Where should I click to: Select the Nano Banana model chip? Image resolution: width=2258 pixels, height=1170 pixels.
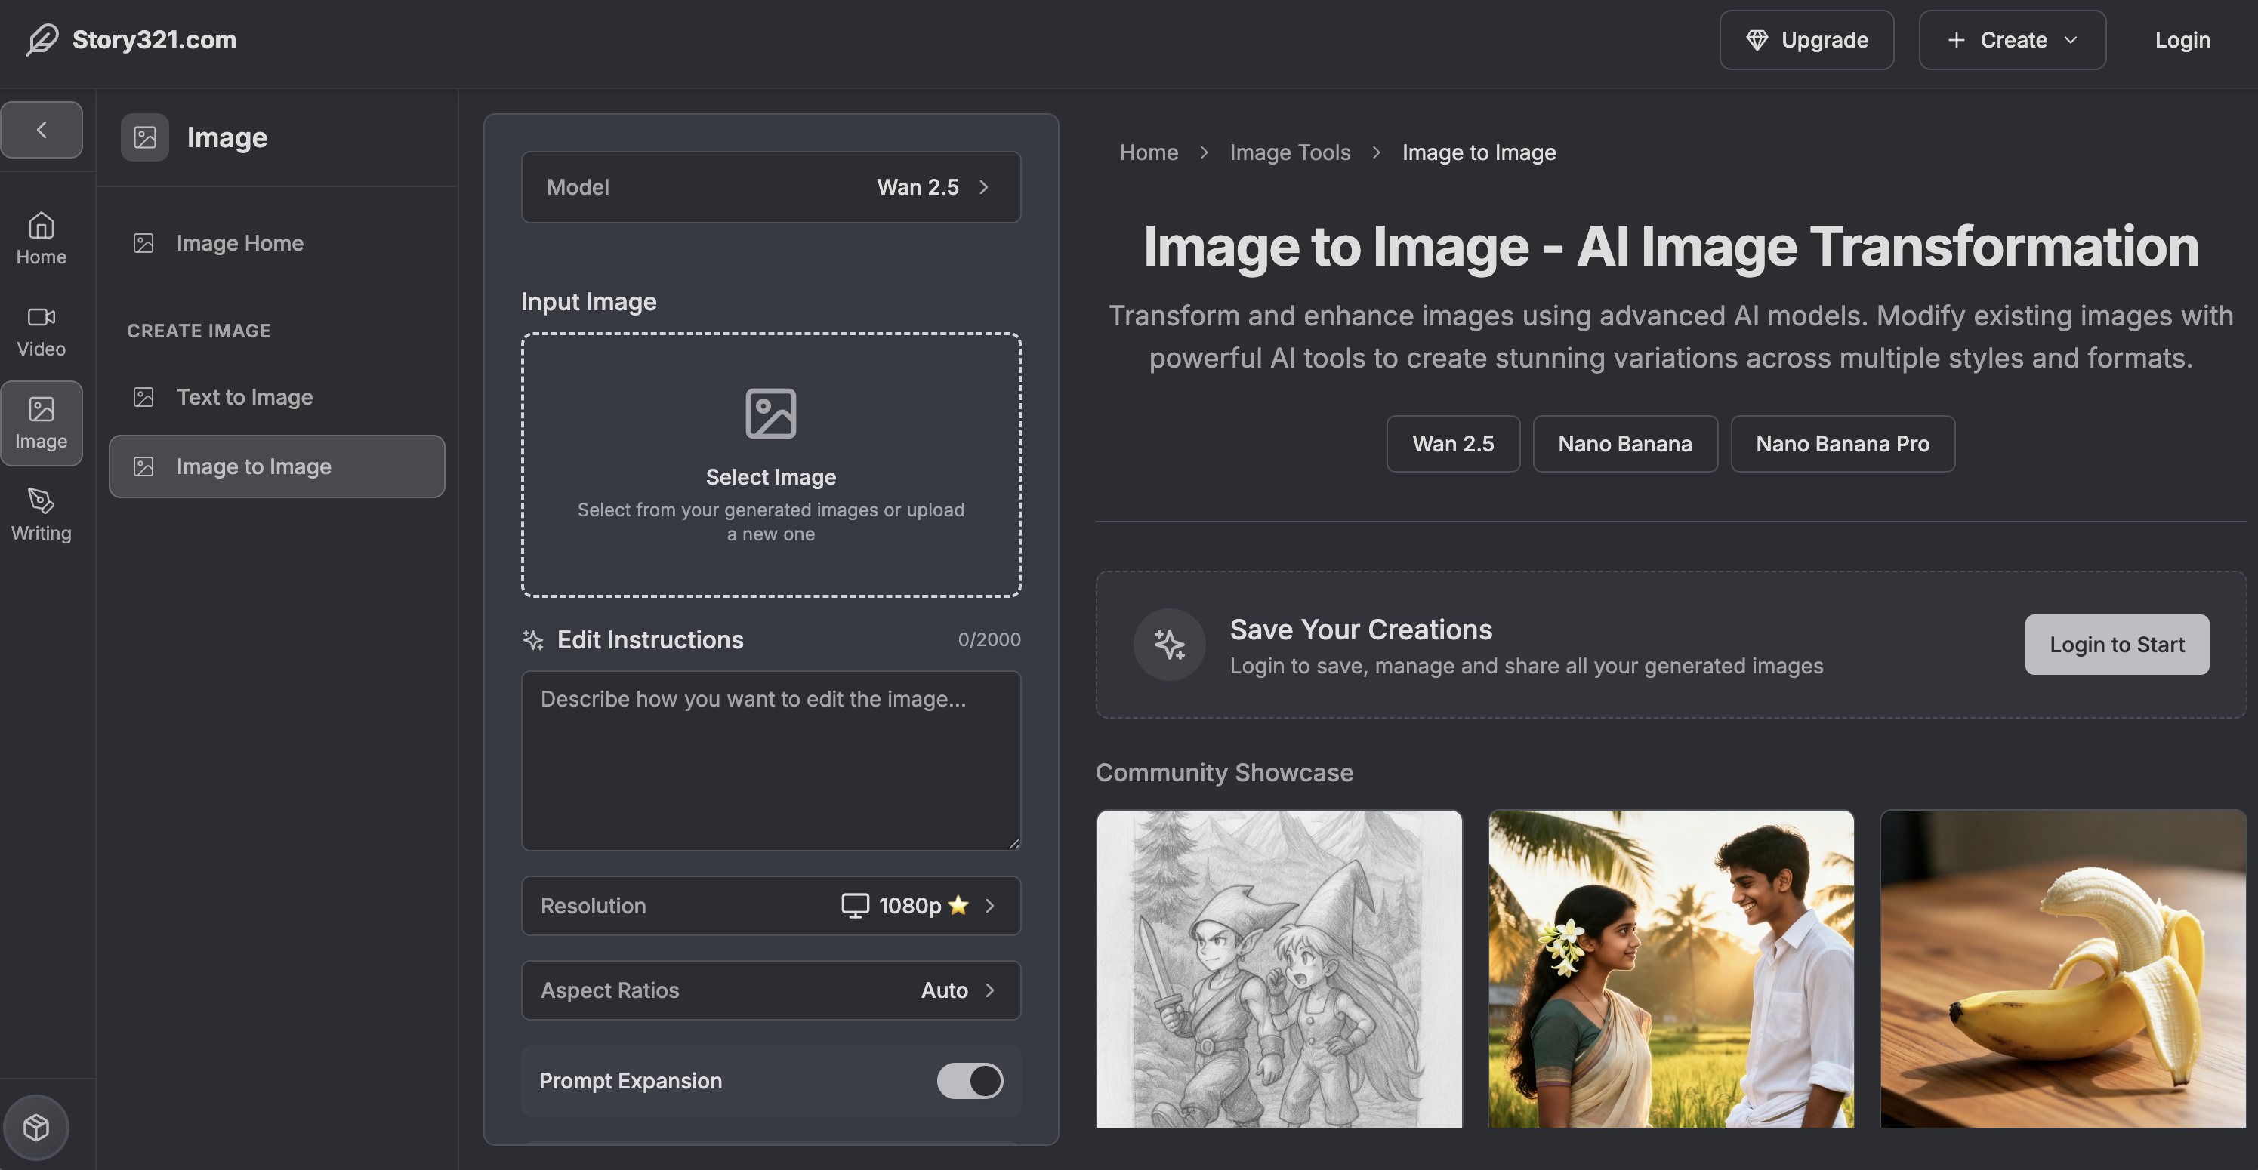click(x=1624, y=443)
